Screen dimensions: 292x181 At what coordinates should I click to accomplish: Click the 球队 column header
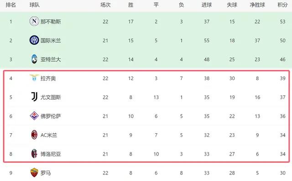[35, 5]
